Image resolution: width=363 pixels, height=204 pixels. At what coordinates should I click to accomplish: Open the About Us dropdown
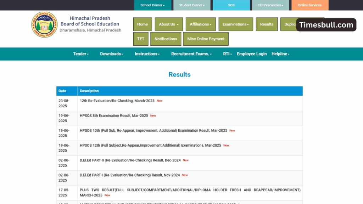(168, 24)
